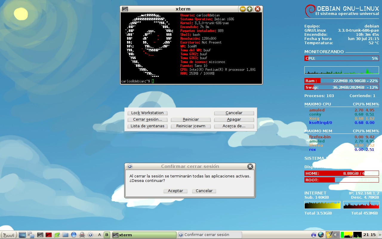Click the CPU usage bar in conky
Viewport: 382px width, 239px height.
[342, 59]
